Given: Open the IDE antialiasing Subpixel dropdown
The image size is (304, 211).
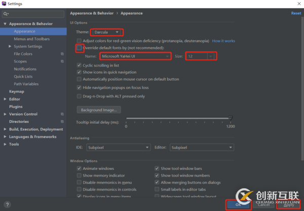Looking at the screenshot, I should pyautogui.click(x=119, y=148).
